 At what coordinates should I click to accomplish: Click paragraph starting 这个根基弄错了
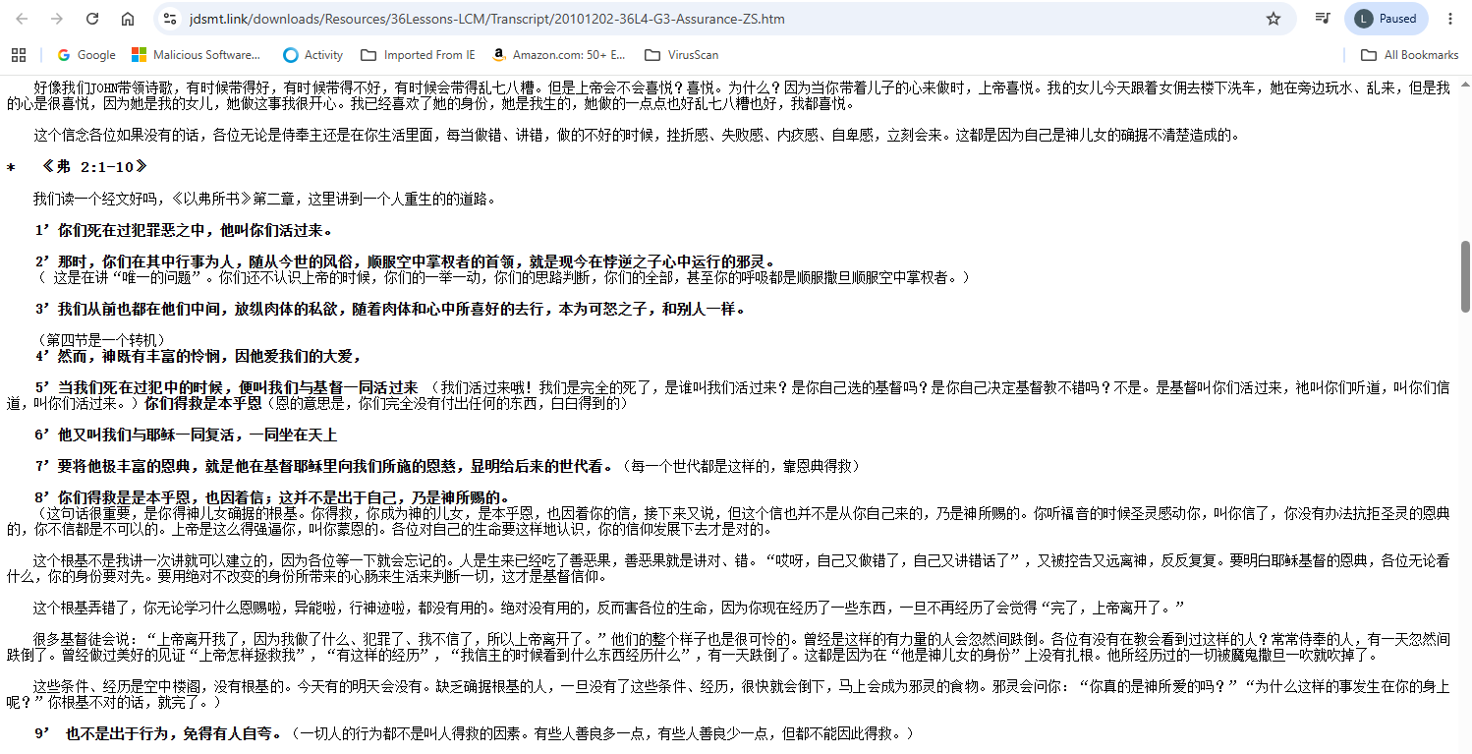(609, 608)
